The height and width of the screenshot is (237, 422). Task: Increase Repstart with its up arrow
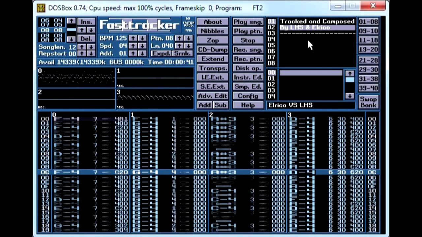click(x=81, y=54)
